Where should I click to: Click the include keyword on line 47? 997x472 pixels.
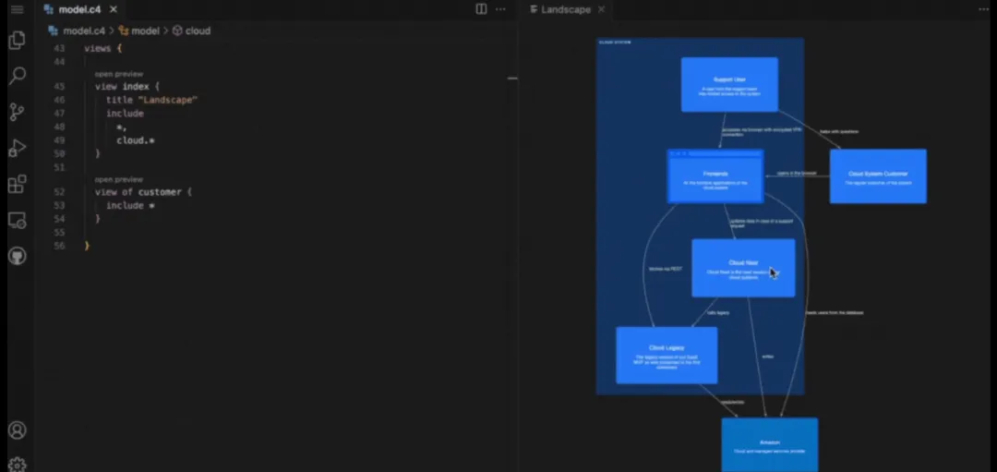click(125, 114)
